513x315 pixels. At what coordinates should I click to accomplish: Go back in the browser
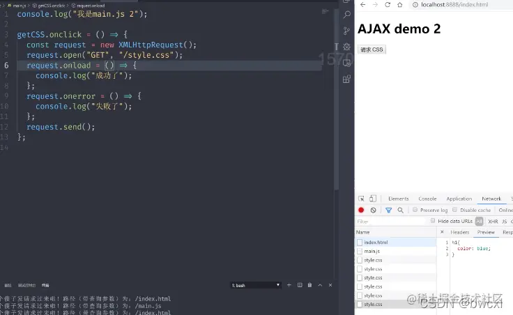coord(363,5)
